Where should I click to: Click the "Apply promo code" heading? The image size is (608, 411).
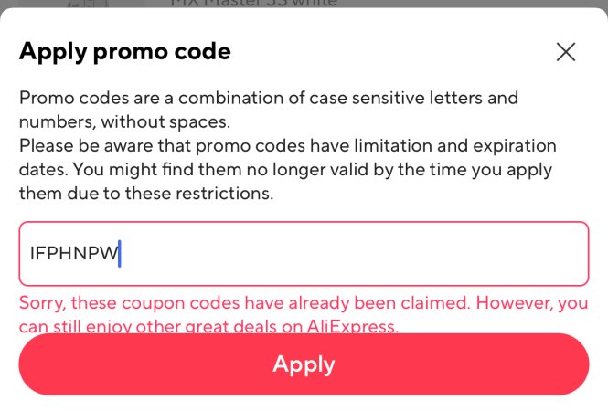[125, 52]
